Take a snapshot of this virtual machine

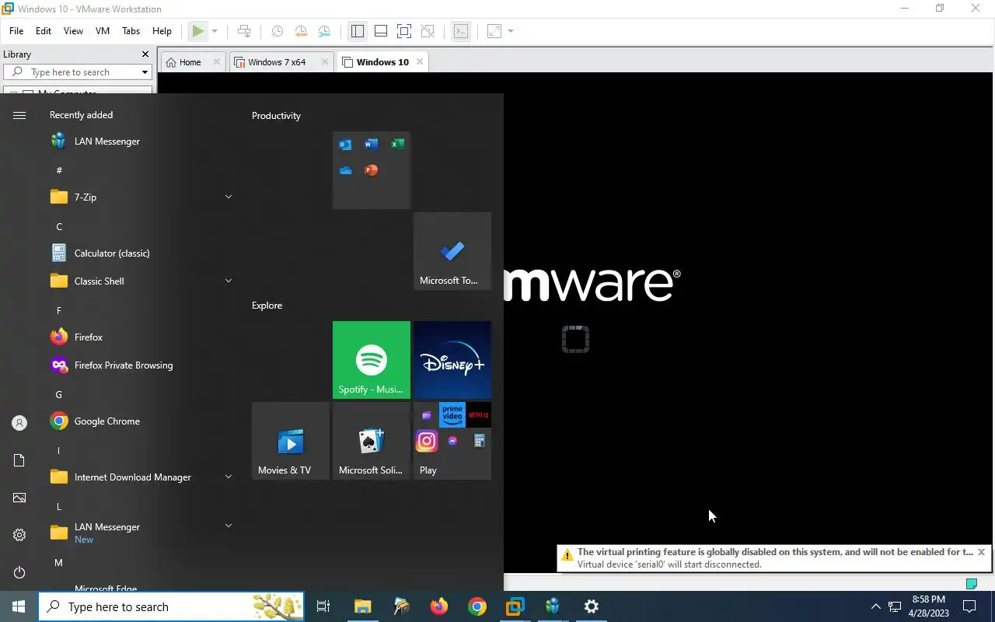[x=277, y=31]
